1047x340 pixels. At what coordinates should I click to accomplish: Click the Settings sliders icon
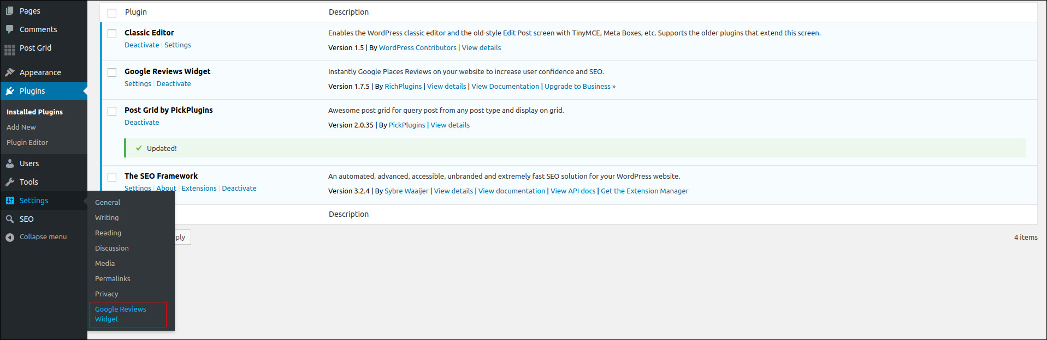click(10, 201)
